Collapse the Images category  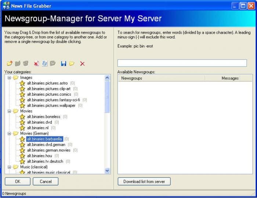click(x=9, y=78)
